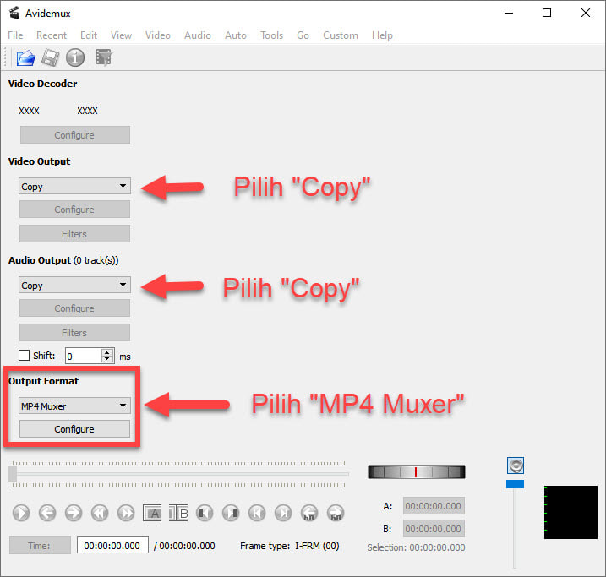The height and width of the screenshot is (577, 606).
Task: Click the jog shuttle wheel control
Action: [x=416, y=472]
